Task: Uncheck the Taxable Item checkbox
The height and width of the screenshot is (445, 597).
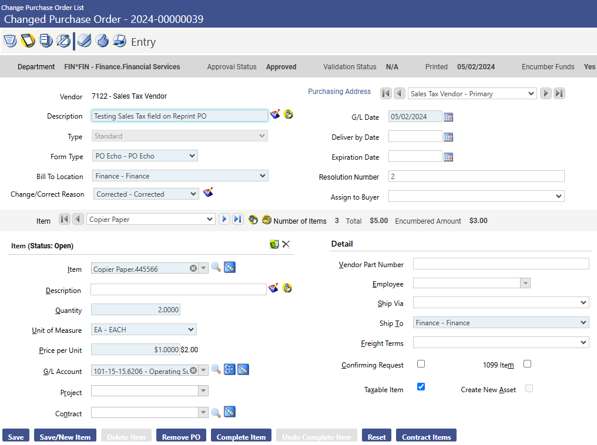Action: tap(421, 387)
